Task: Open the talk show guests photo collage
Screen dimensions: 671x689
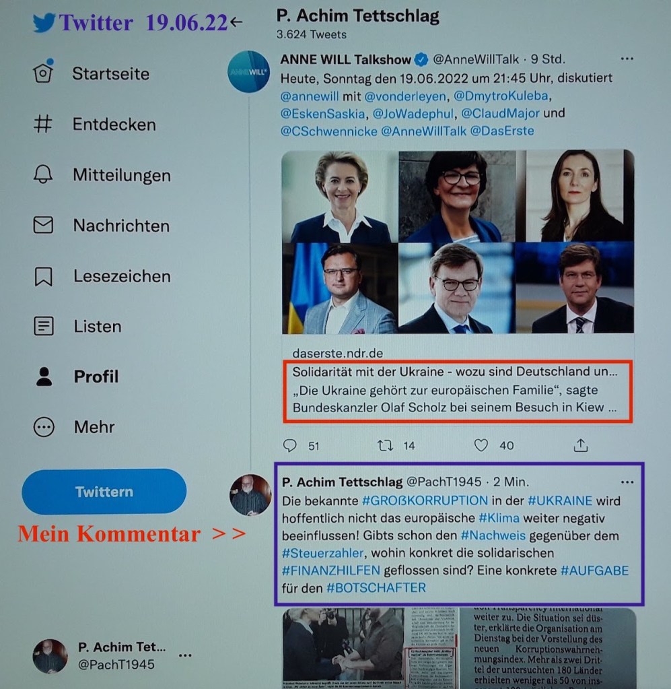Action: pyautogui.click(x=458, y=241)
